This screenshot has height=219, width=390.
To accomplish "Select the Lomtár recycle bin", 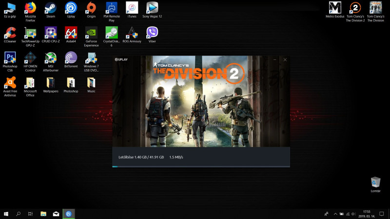I will [375, 185].
